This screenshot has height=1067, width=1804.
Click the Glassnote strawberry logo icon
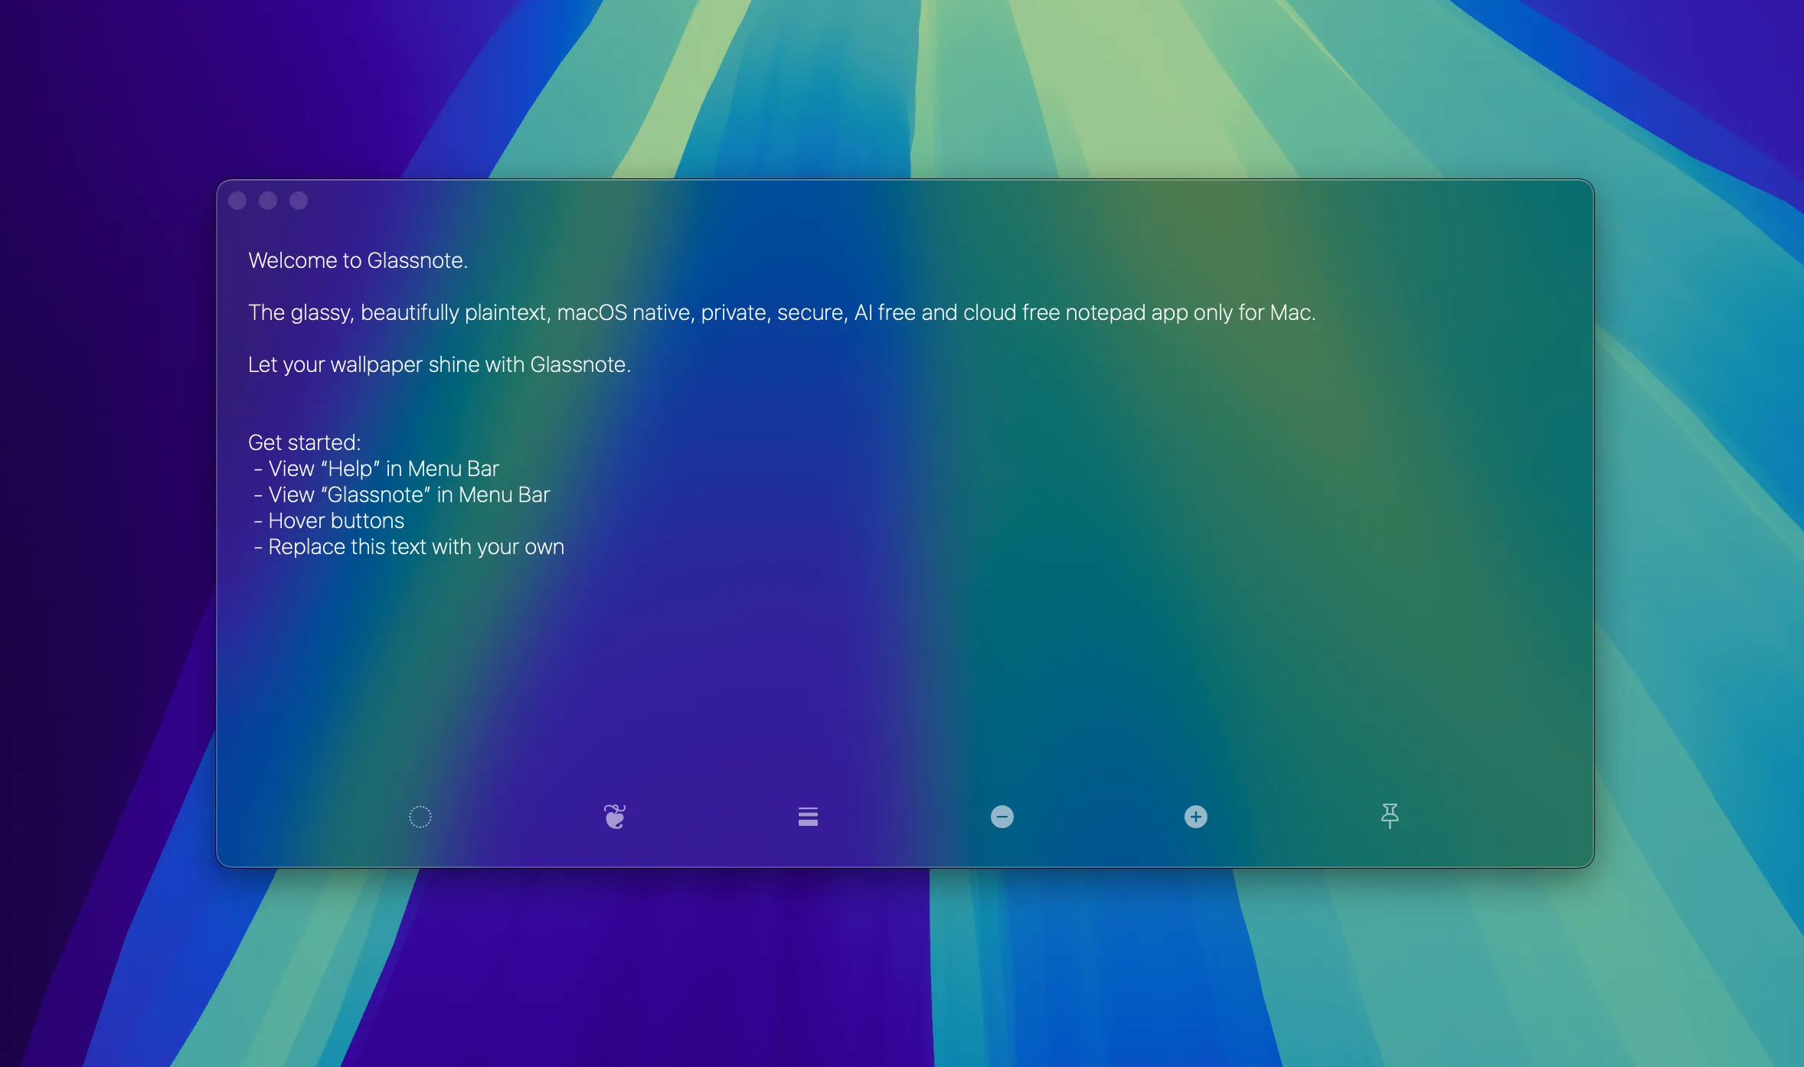613,817
